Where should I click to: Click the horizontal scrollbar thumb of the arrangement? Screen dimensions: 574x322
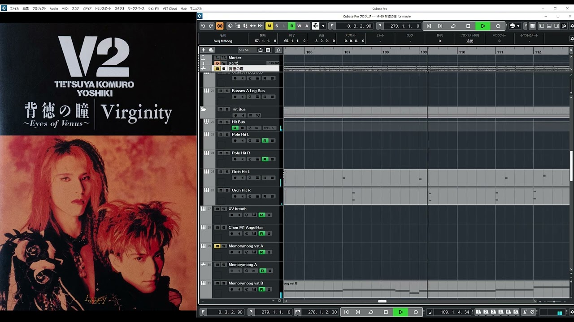[x=382, y=301]
